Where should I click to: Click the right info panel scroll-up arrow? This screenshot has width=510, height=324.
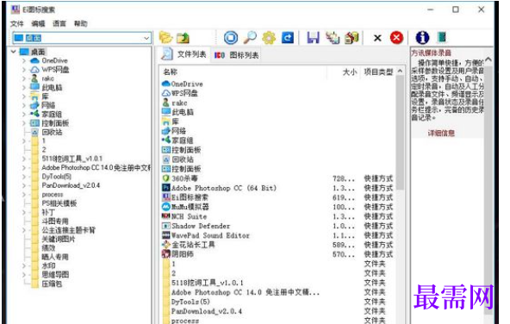(488, 59)
